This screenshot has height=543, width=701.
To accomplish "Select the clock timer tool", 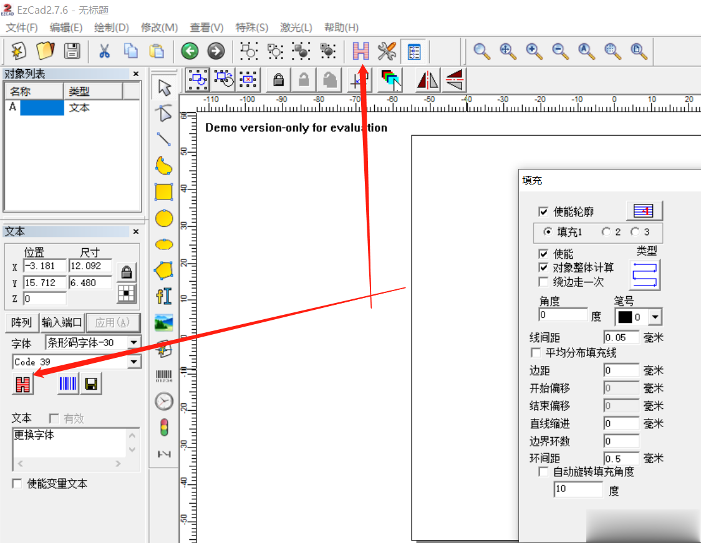I will (x=164, y=401).
